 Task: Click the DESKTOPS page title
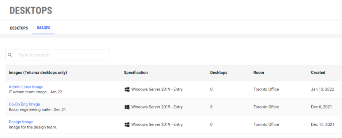(31, 11)
